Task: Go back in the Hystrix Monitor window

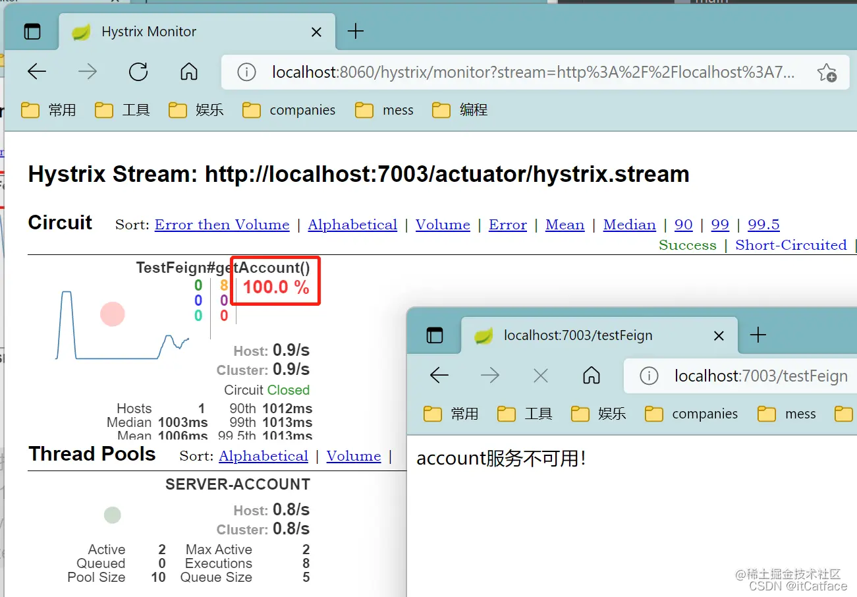Action: coord(37,72)
